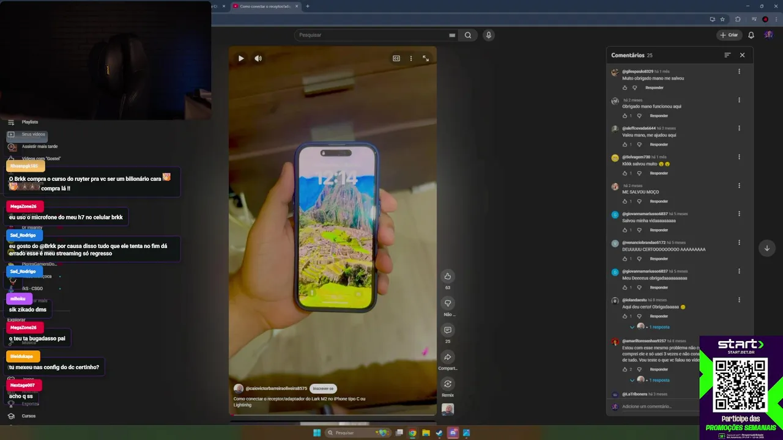Reply to 'Muito obrigado mano me salvou'
This screenshot has height=440, width=783.
click(654, 87)
